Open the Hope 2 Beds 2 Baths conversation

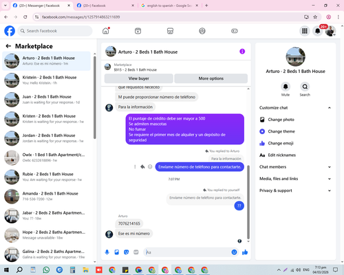(x=47, y=235)
